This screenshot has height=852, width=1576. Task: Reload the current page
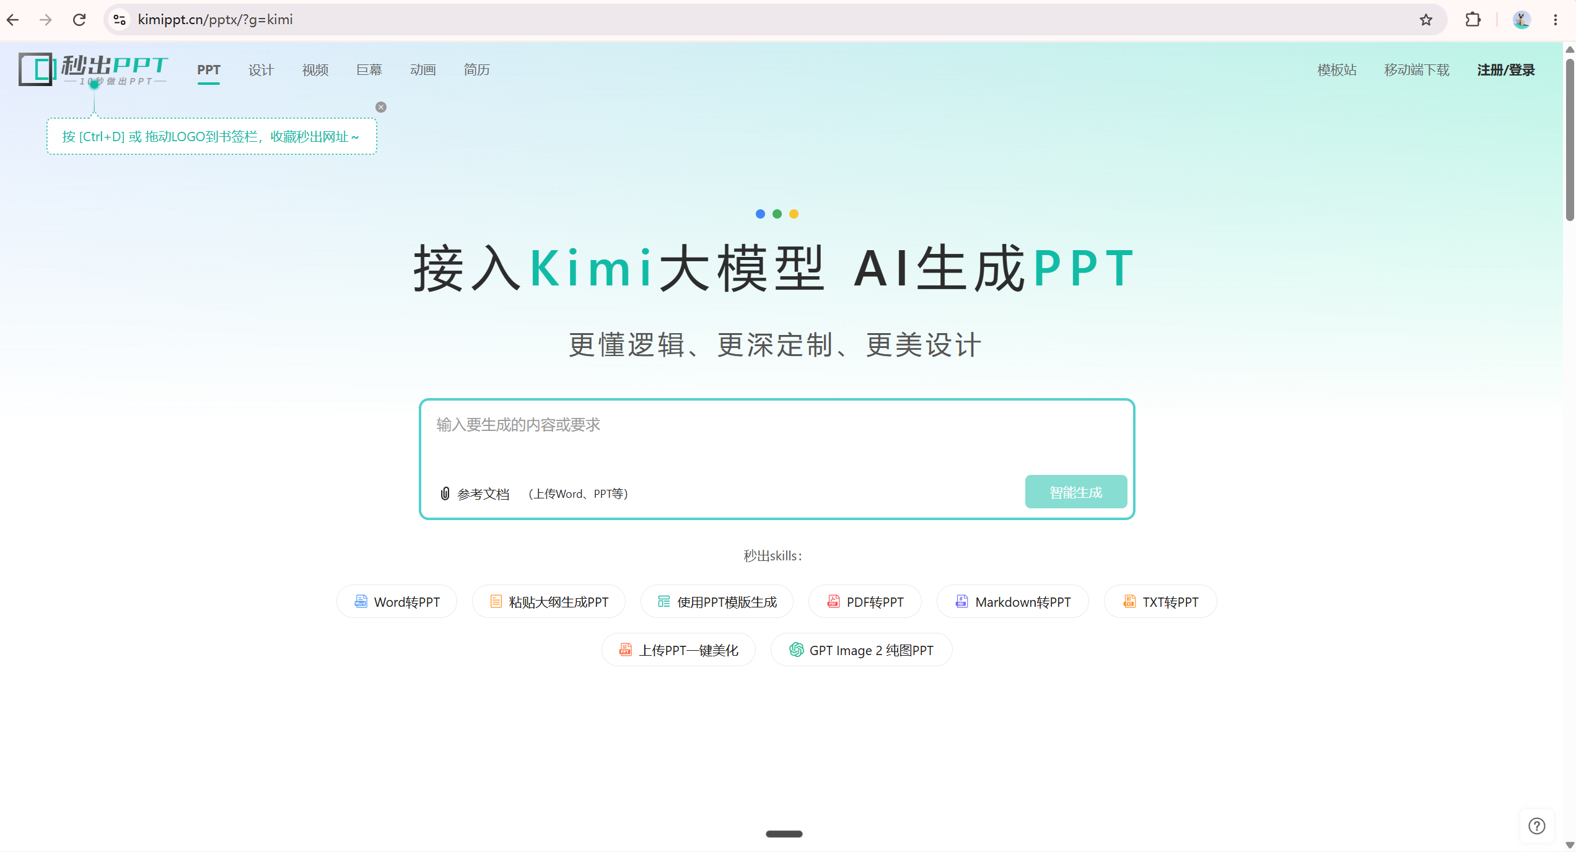79,20
